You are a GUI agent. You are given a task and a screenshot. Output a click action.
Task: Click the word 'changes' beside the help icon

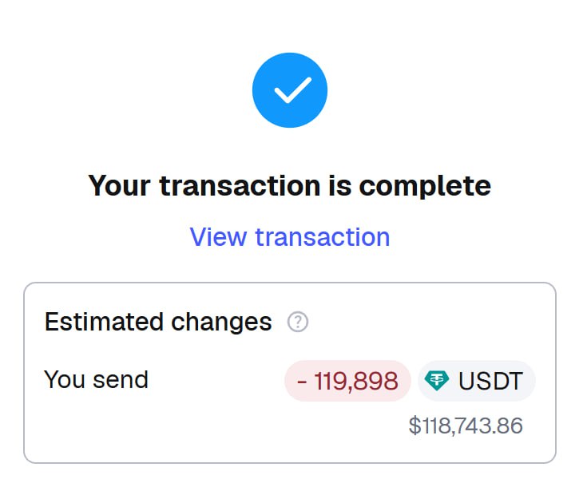(223, 322)
